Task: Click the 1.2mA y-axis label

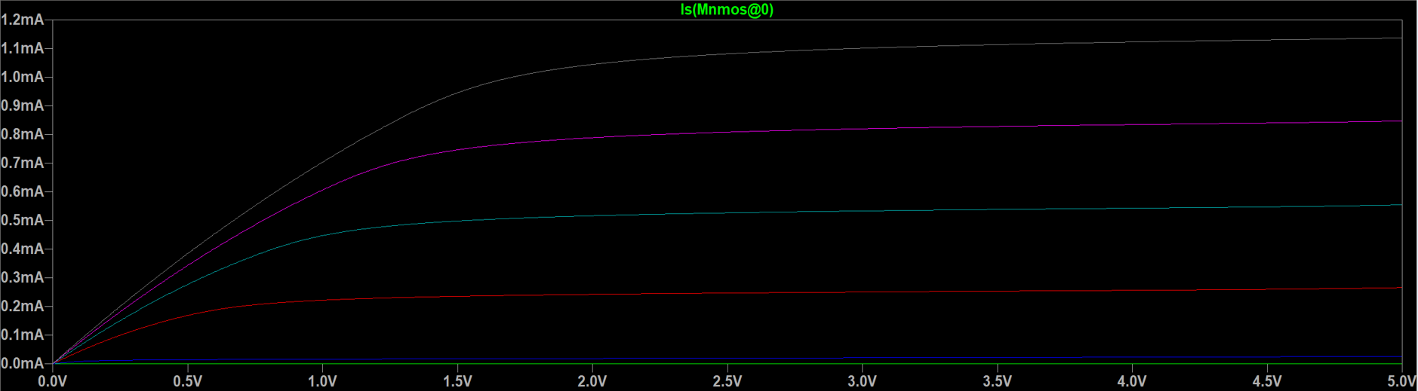Action: click(22, 20)
